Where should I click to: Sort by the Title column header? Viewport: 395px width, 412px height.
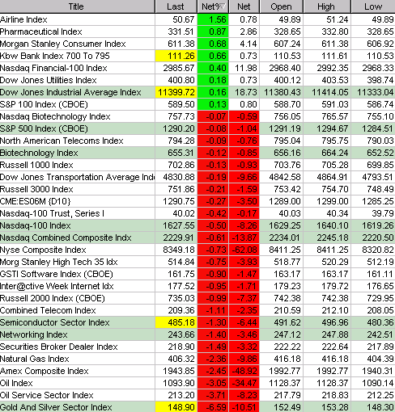tap(77, 6)
